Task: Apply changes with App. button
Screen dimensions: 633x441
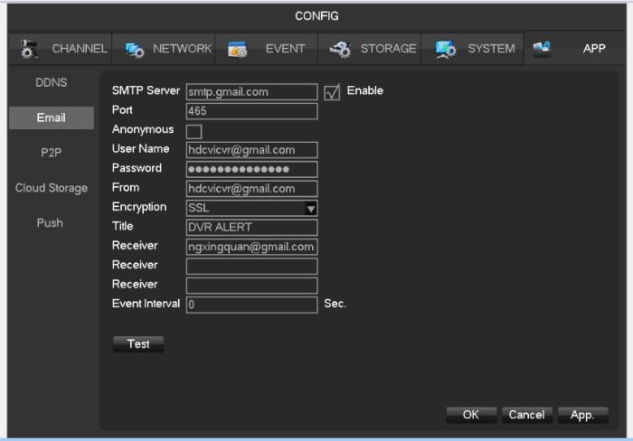Action: (582, 415)
